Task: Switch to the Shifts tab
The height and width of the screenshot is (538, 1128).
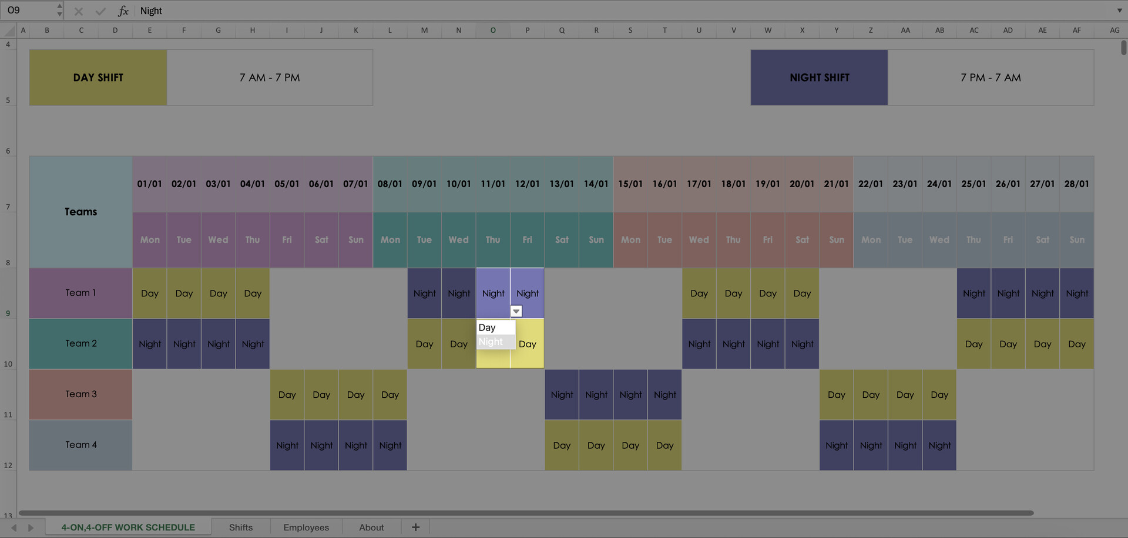Action: (240, 527)
